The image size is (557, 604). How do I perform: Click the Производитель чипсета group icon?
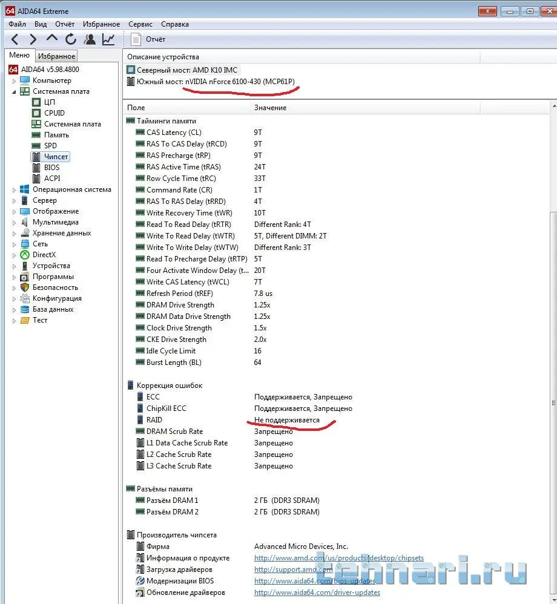131,534
